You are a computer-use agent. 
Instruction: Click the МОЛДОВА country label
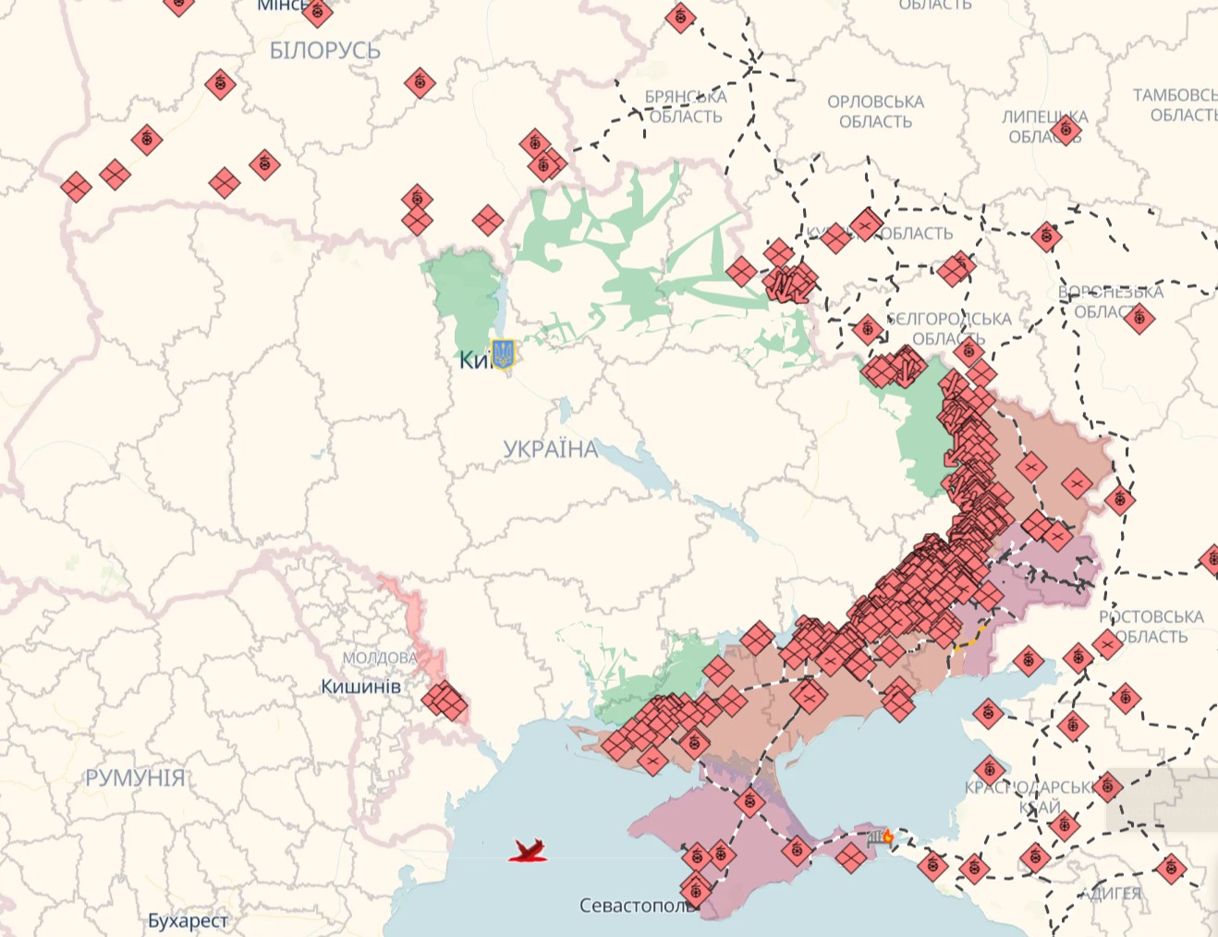[379, 658]
